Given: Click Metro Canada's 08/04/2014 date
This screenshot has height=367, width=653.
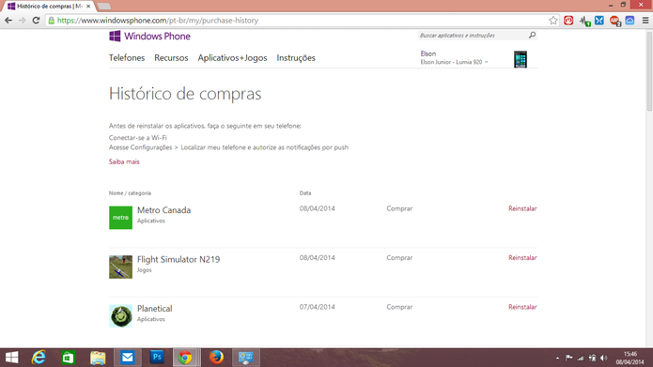Looking at the screenshot, I should coord(317,208).
